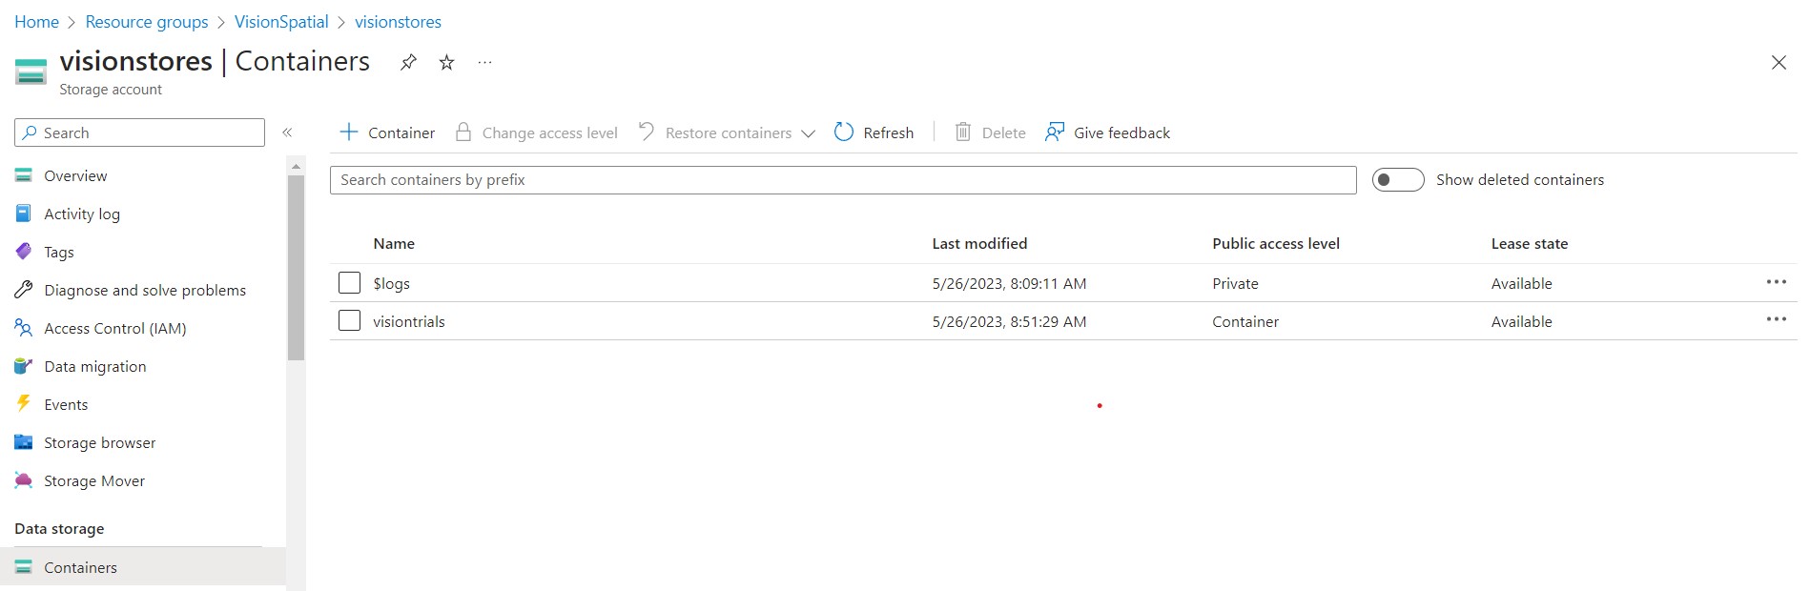
Task: Go to Home breadcrumb
Action: (x=36, y=22)
